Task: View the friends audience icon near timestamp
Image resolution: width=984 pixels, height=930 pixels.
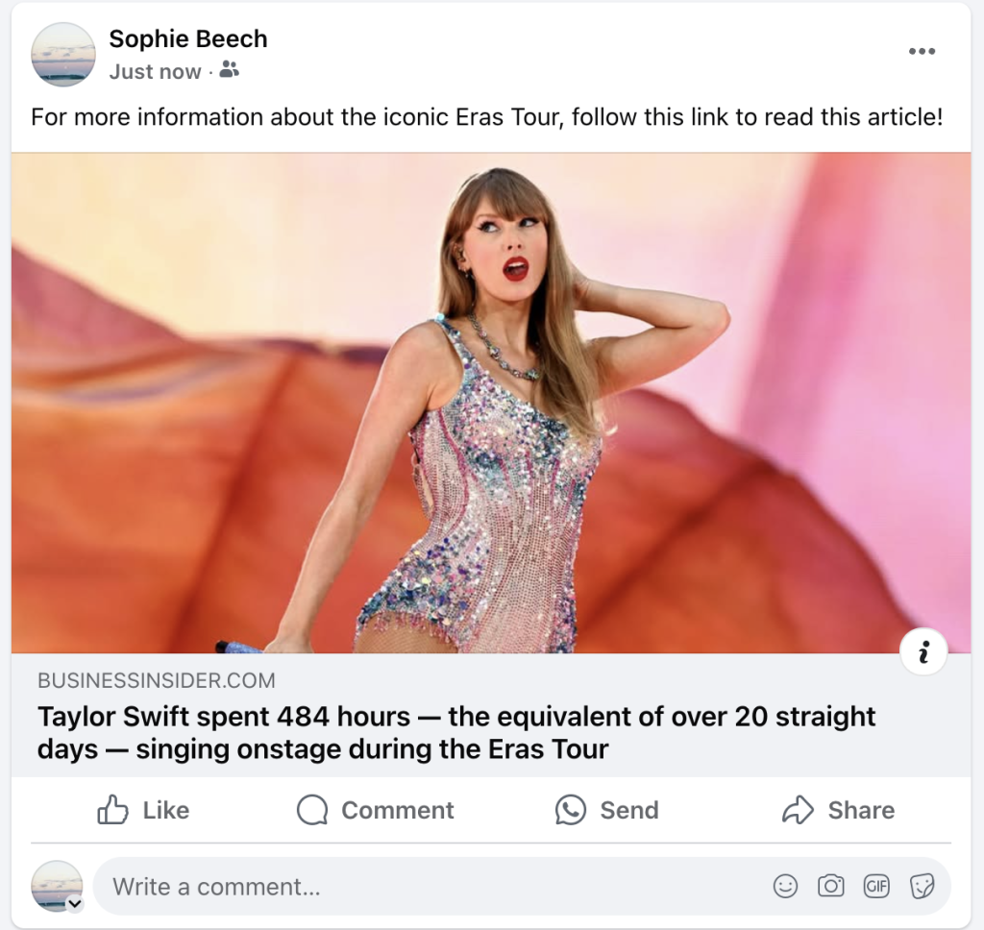Action: [x=229, y=70]
